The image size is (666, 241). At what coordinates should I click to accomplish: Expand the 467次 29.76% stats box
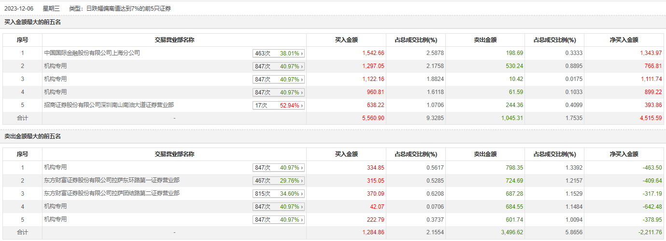click(x=279, y=181)
